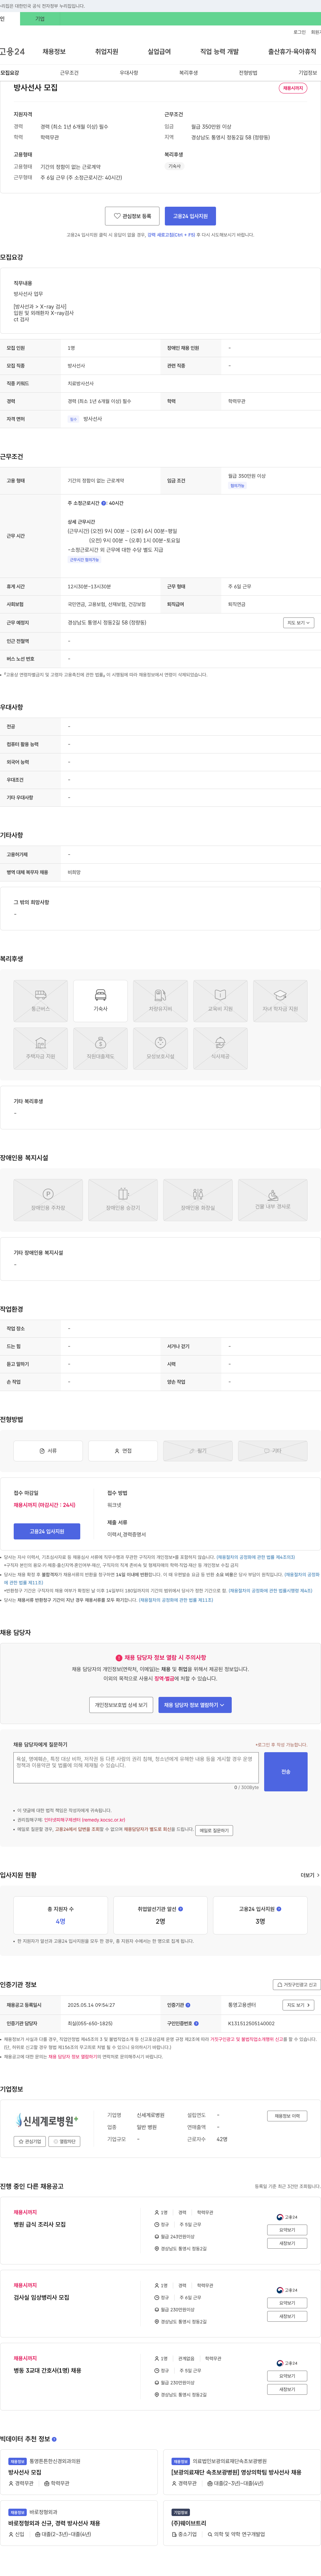Jump to the 기업정보 section tab
Viewport: 321px width, 2576px height.
click(308, 73)
